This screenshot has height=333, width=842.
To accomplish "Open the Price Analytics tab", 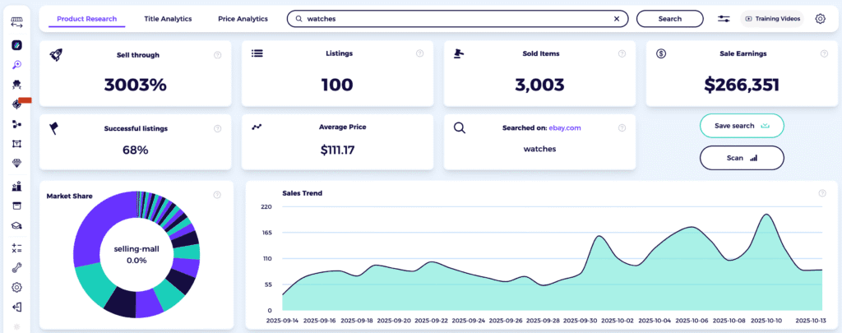I will pos(243,18).
